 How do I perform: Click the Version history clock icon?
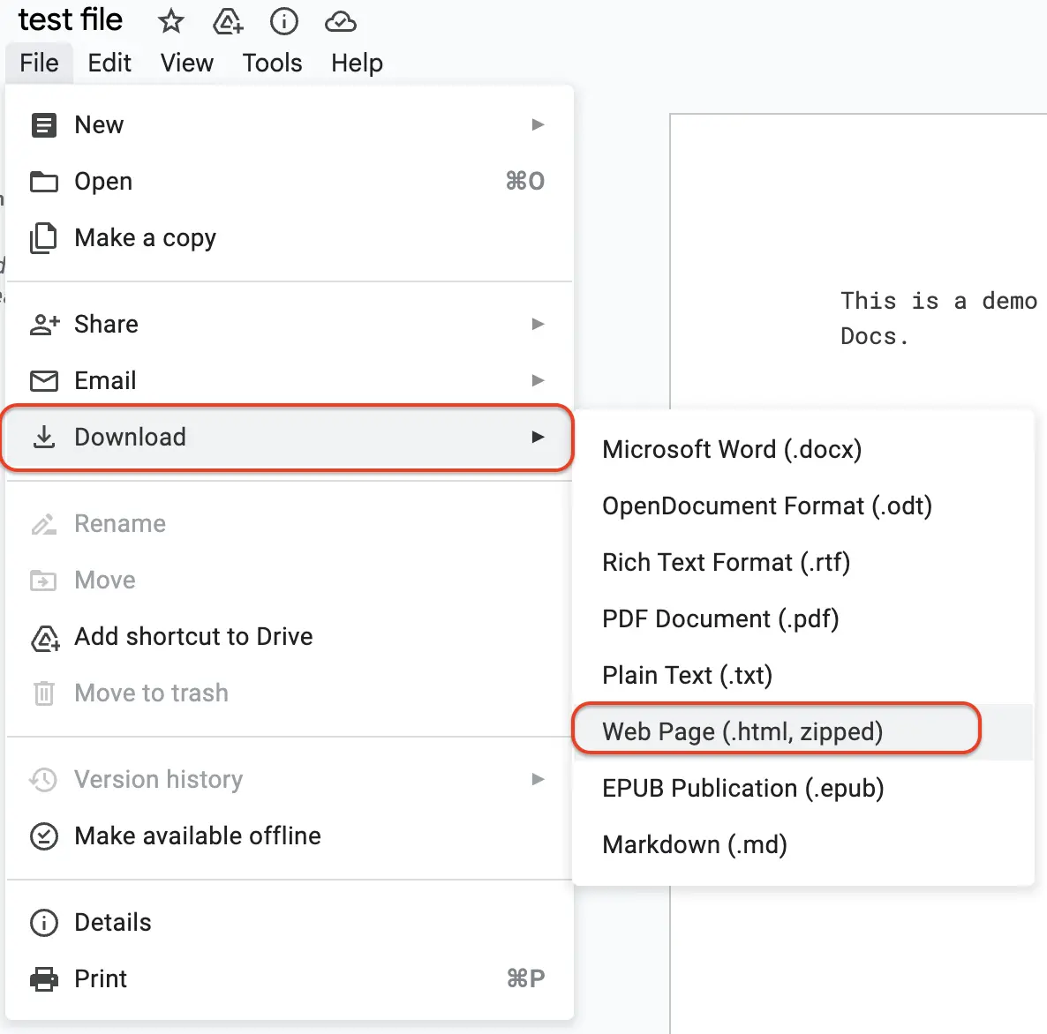[x=44, y=780]
